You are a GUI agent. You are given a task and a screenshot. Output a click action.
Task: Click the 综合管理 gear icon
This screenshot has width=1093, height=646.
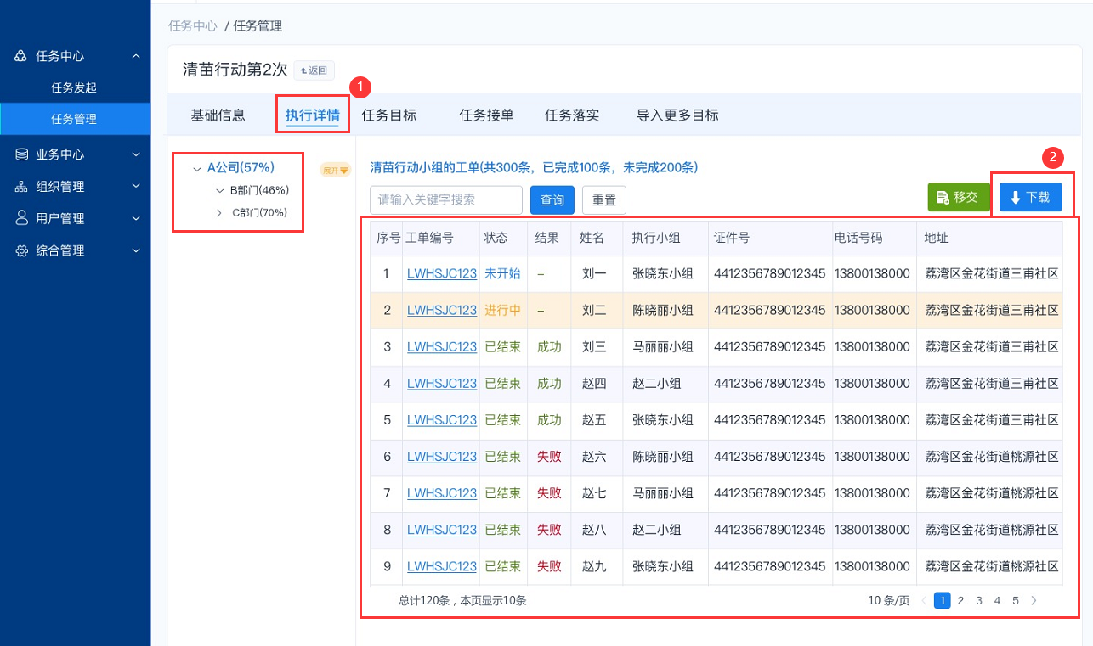(21, 251)
